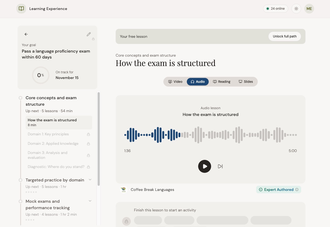330x227 pixels.
Task: Click Targeted practice section timeline circle
Action: pos(20,180)
